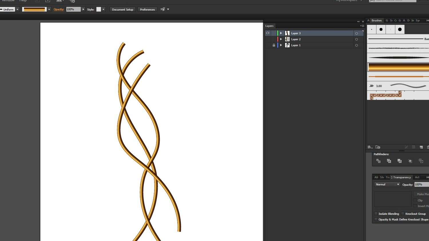Open the Art tab beside Transparency

pyautogui.click(x=417, y=177)
